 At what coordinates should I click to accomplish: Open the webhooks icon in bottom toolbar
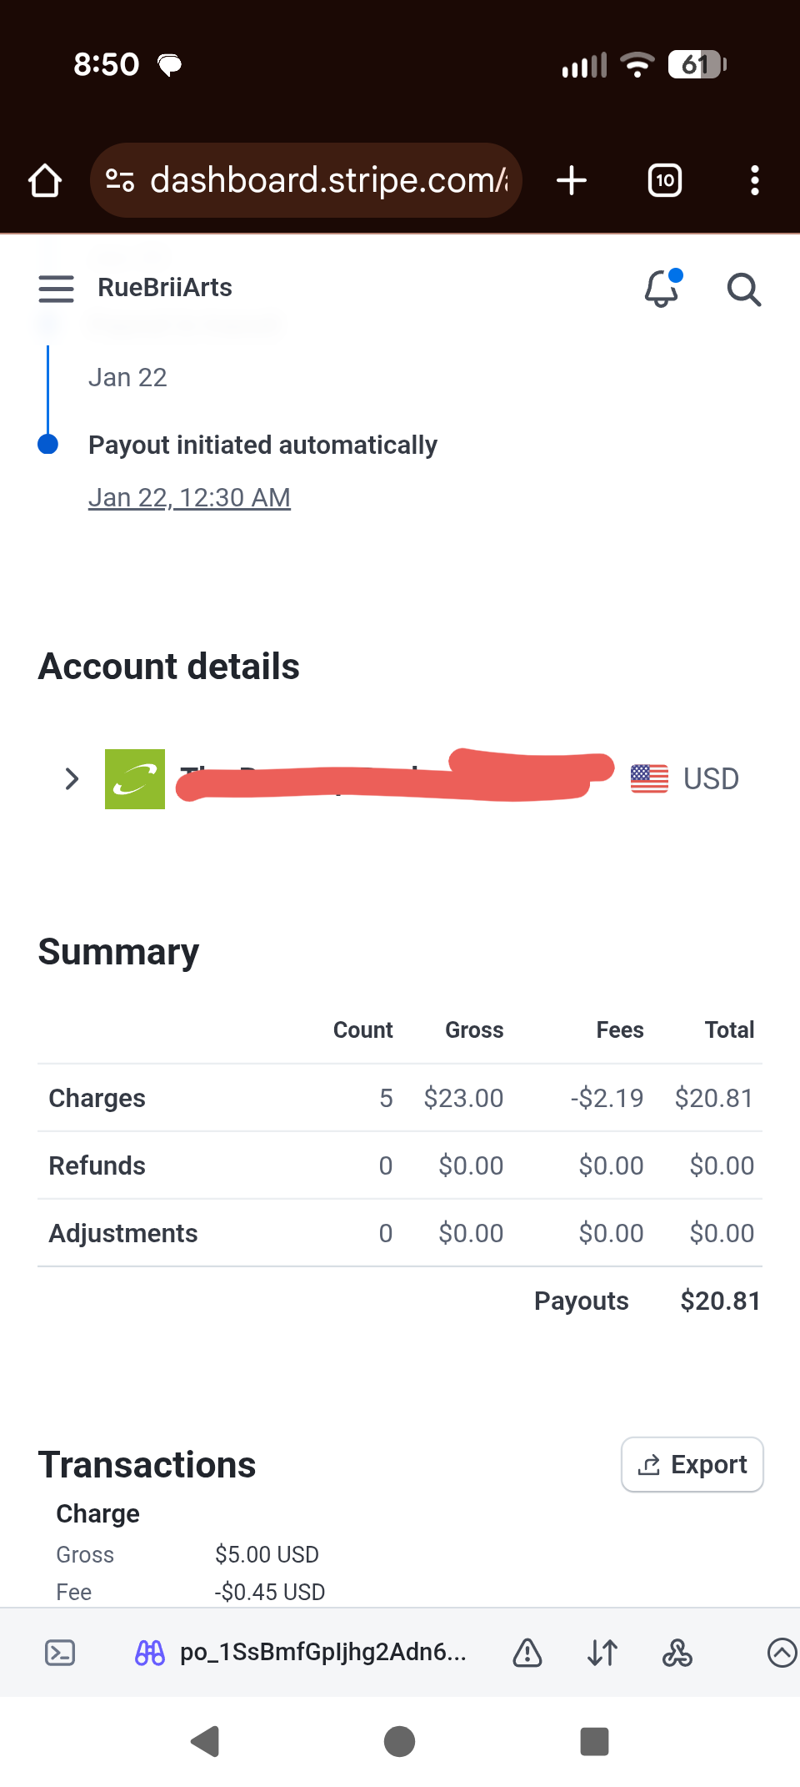pyautogui.click(x=677, y=1653)
